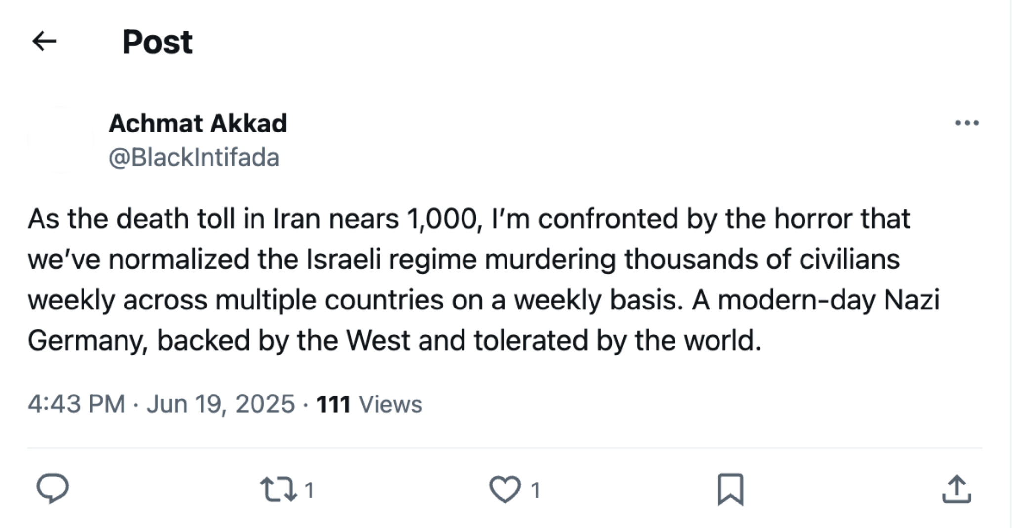Click the word "weekly" starting the third line

pos(71,300)
